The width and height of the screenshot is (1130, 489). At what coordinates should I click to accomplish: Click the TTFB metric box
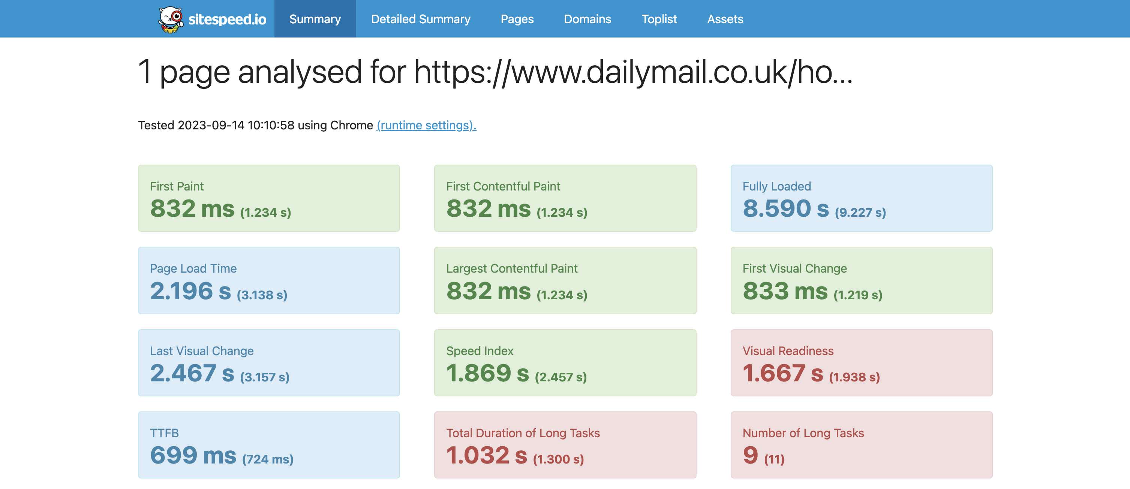point(268,445)
